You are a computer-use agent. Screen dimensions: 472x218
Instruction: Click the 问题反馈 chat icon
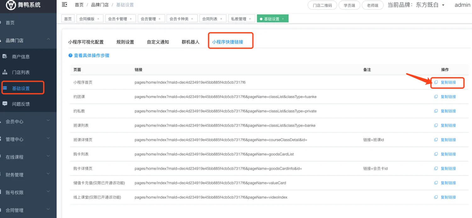point(5,103)
